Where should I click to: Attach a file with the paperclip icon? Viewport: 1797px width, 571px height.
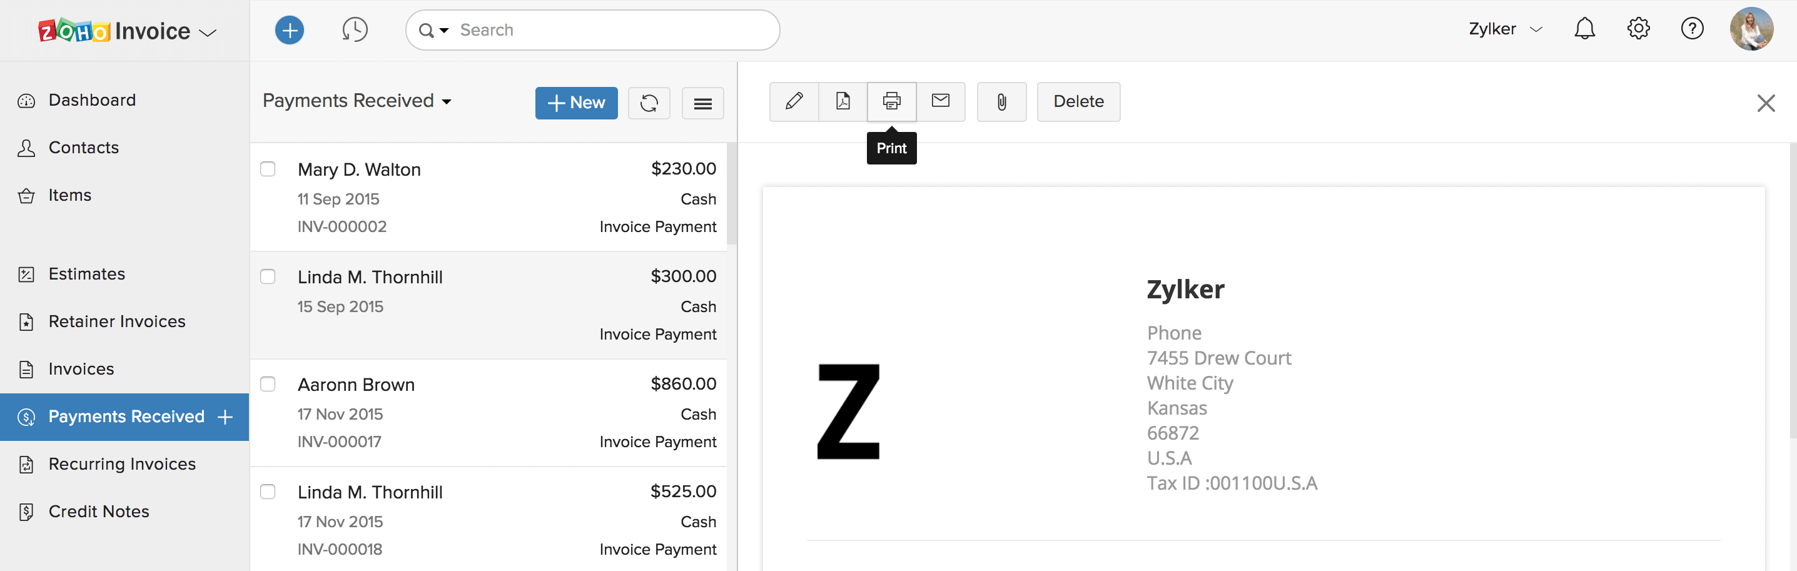(1002, 102)
